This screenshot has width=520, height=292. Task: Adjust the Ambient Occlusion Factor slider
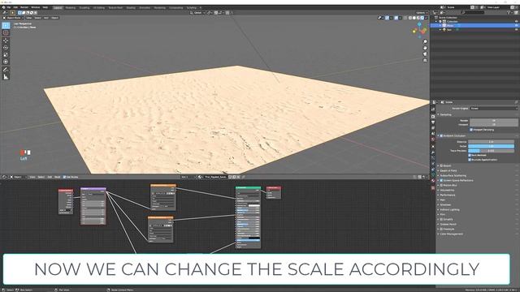(491, 146)
